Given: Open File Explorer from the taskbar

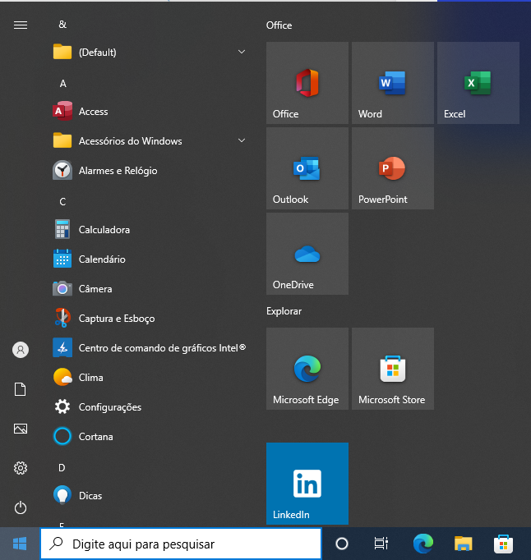Looking at the screenshot, I should pyautogui.click(x=464, y=544).
